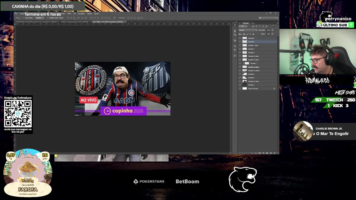Delete layer with the trash icon

point(275,153)
